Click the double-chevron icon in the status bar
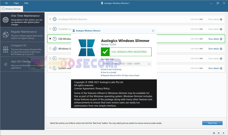This screenshot has height=136, width=228. pos(223,133)
